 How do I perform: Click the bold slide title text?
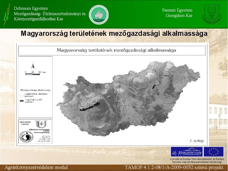(114, 34)
